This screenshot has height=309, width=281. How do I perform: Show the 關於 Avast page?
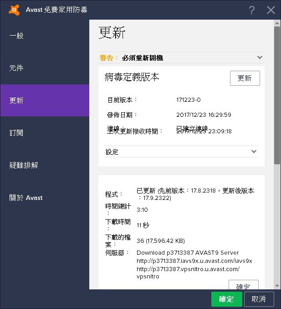[x=26, y=198]
